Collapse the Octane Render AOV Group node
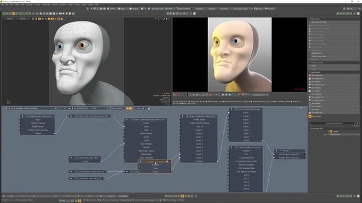362x203 pixels. [x=231, y=147]
